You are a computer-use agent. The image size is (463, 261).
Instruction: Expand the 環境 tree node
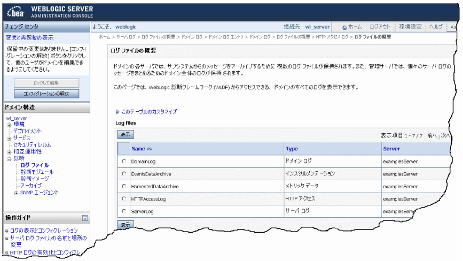point(9,125)
